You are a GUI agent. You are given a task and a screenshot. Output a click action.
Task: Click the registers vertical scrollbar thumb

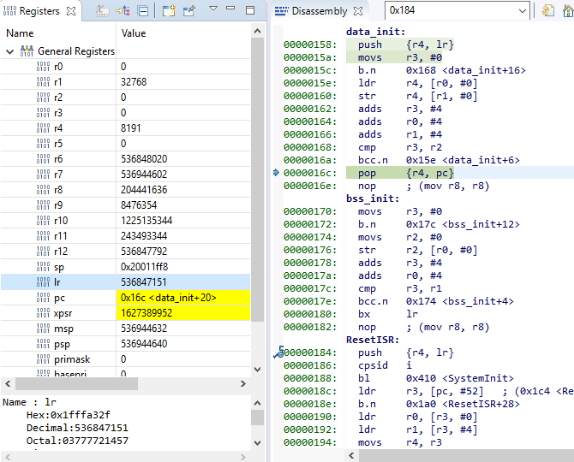pyautogui.click(x=257, y=179)
